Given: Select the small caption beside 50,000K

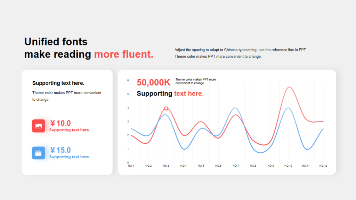Looking at the screenshot, I should [195, 81].
